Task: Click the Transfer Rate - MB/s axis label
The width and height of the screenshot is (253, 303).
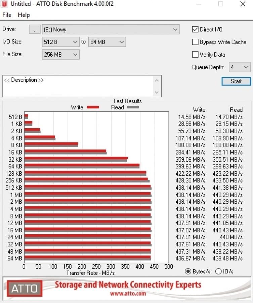Action: click(90, 273)
